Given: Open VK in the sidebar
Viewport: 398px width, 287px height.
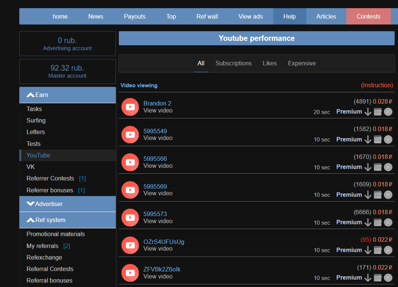Looking at the screenshot, I should pyautogui.click(x=30, y=167).
